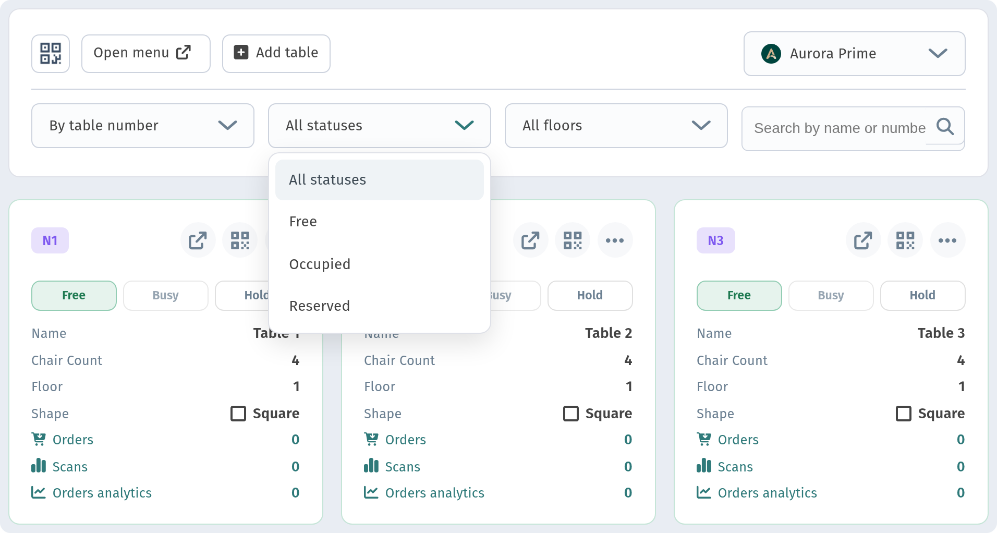This screenshot has height=533, width=997.
Task: Click the Orders analytics chart icon on Table 2
Action: (x=371, y=492)
